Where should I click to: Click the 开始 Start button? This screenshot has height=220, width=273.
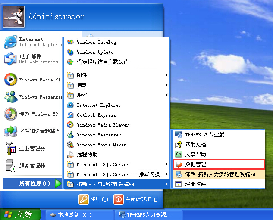coord(20,214)
